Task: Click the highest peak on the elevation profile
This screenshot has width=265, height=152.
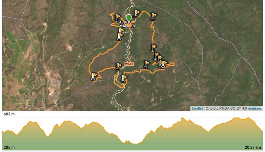Action: pos(182,118)
